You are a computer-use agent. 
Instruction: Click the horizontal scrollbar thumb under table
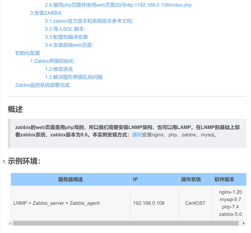click(126, 223)
